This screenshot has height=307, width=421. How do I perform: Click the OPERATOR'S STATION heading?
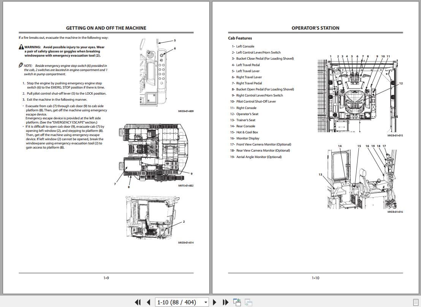315,28
